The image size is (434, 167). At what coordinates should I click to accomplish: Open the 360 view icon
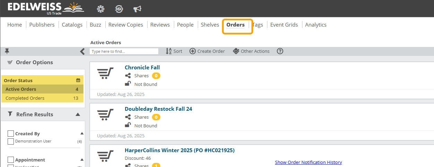click(x=119, y=9)
